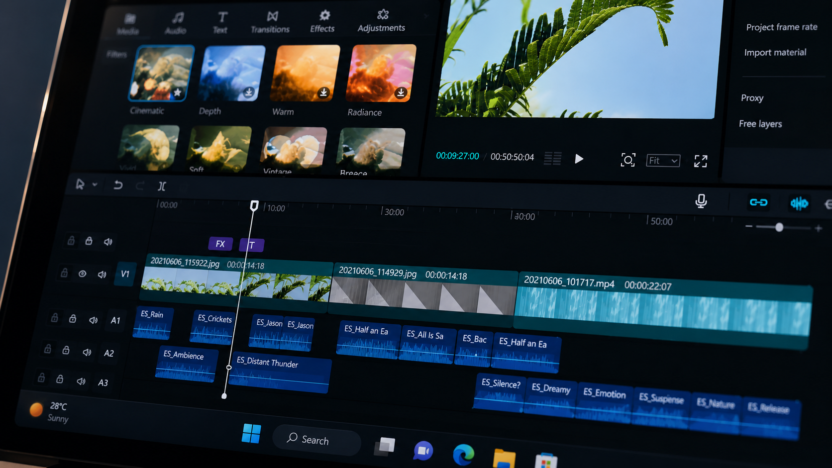832x468 pixels.
Task: Switch to the Audio tab
Action: (x=176, y=24)
